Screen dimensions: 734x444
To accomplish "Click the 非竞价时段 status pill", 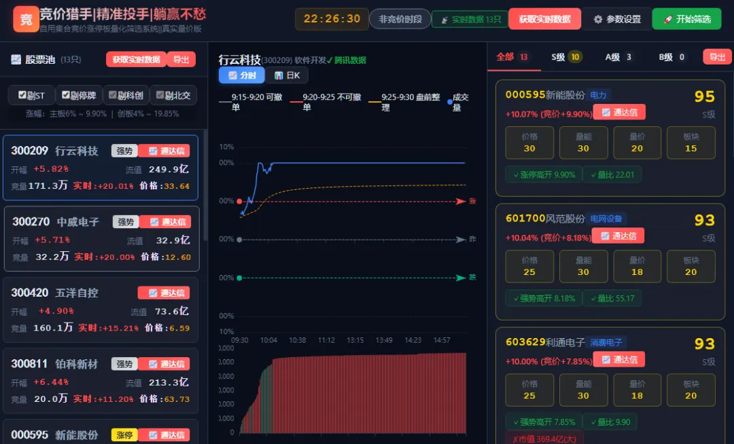I will 400,19.
